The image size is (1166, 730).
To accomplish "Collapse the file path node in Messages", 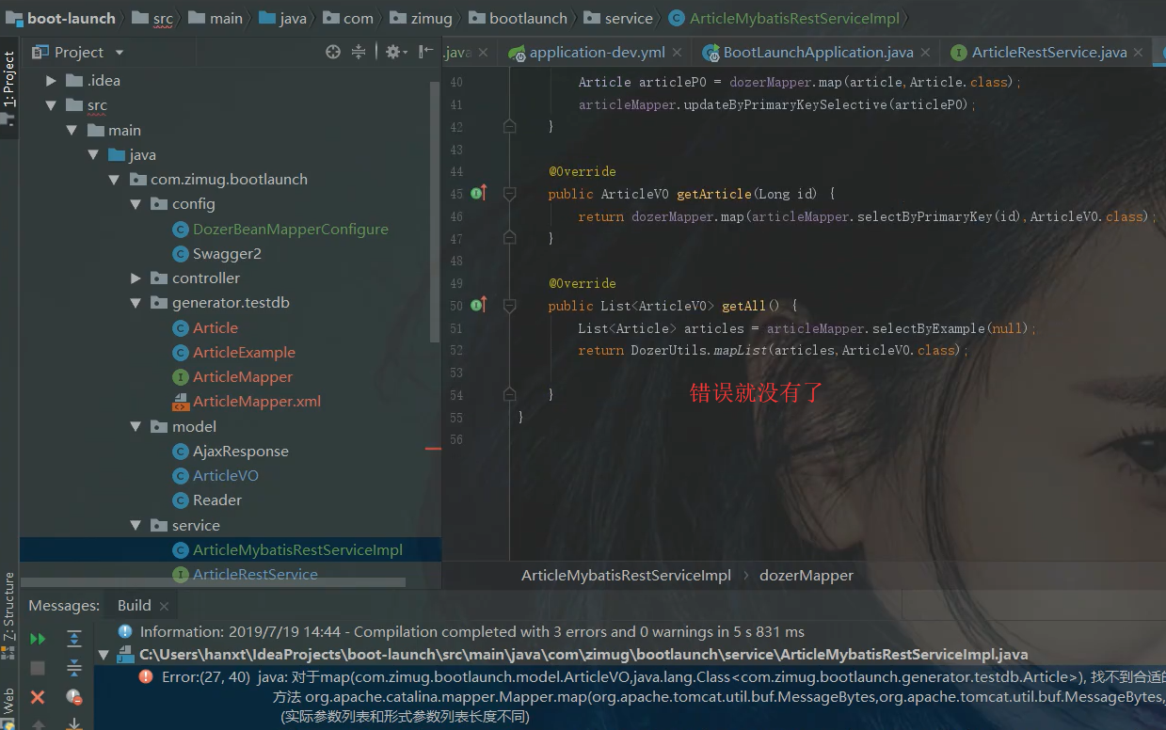I will 104,655.
